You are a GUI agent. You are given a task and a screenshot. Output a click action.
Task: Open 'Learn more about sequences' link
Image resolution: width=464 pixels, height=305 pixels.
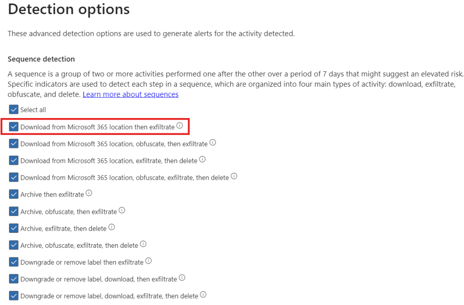131,94
